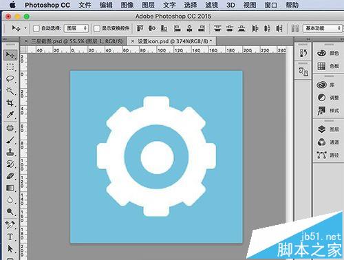Open the History panel icon
Screen dimensions: 344x260
click(x=303, y=53)
